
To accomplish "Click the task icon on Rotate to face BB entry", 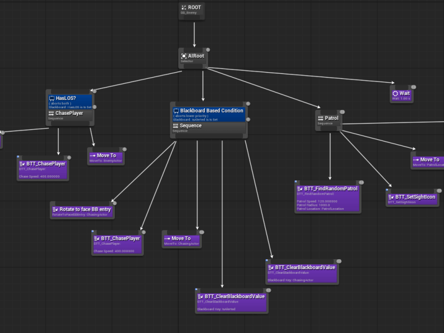I will [x=55, y=210].
